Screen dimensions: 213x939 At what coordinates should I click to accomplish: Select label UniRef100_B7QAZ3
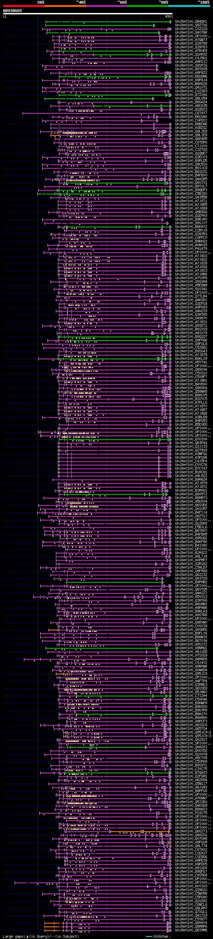[x=191, y=773]
